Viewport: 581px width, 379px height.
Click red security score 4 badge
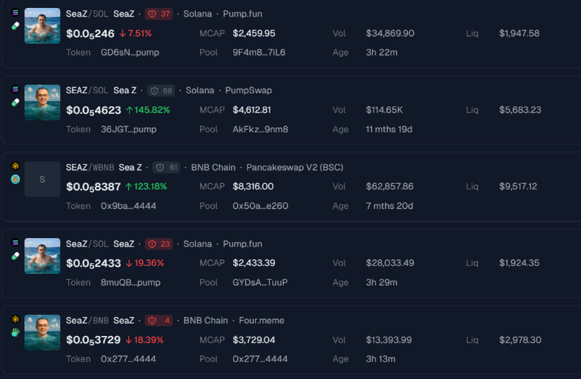click(x=158, y=321)
